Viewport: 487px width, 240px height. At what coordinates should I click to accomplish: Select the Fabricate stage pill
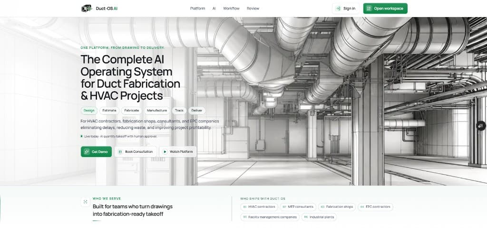coord(131,111)
